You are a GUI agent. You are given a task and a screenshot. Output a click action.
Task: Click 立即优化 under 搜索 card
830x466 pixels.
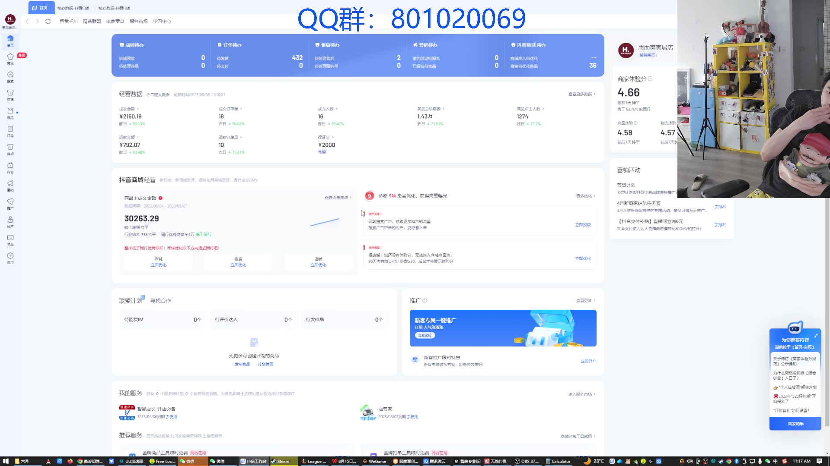[238, 265]
